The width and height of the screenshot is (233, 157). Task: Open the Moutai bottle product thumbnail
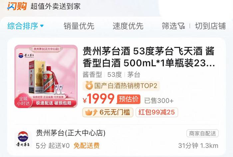pyautogui.click(x=46, y=77)
